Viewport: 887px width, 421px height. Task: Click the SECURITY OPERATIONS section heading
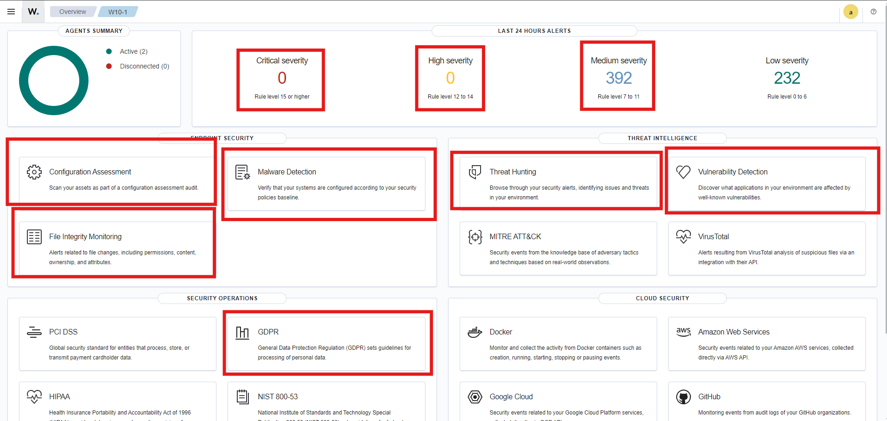(x=222, y=298)
